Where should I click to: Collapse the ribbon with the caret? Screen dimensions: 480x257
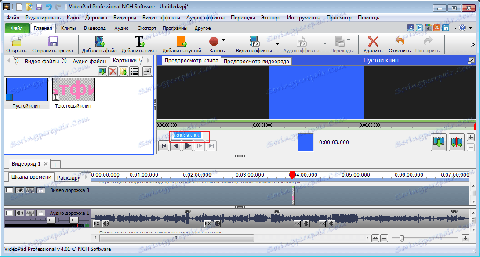click(x=454, y=28)
